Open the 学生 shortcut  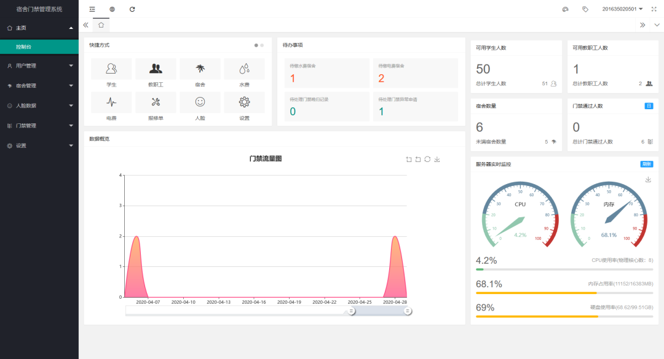(111, 73)
